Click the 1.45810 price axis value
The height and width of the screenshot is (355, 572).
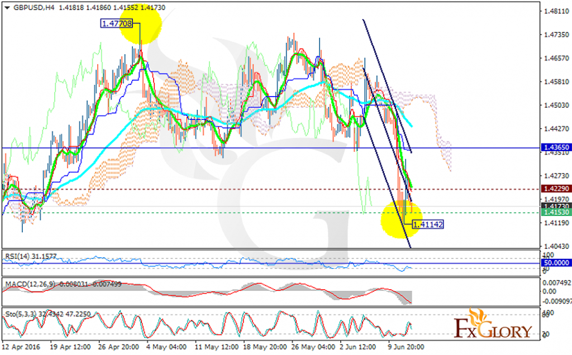(556, 81)
